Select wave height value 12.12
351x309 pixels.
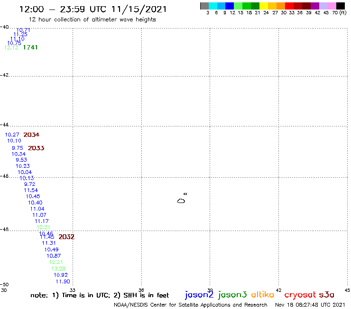point(11,48)
